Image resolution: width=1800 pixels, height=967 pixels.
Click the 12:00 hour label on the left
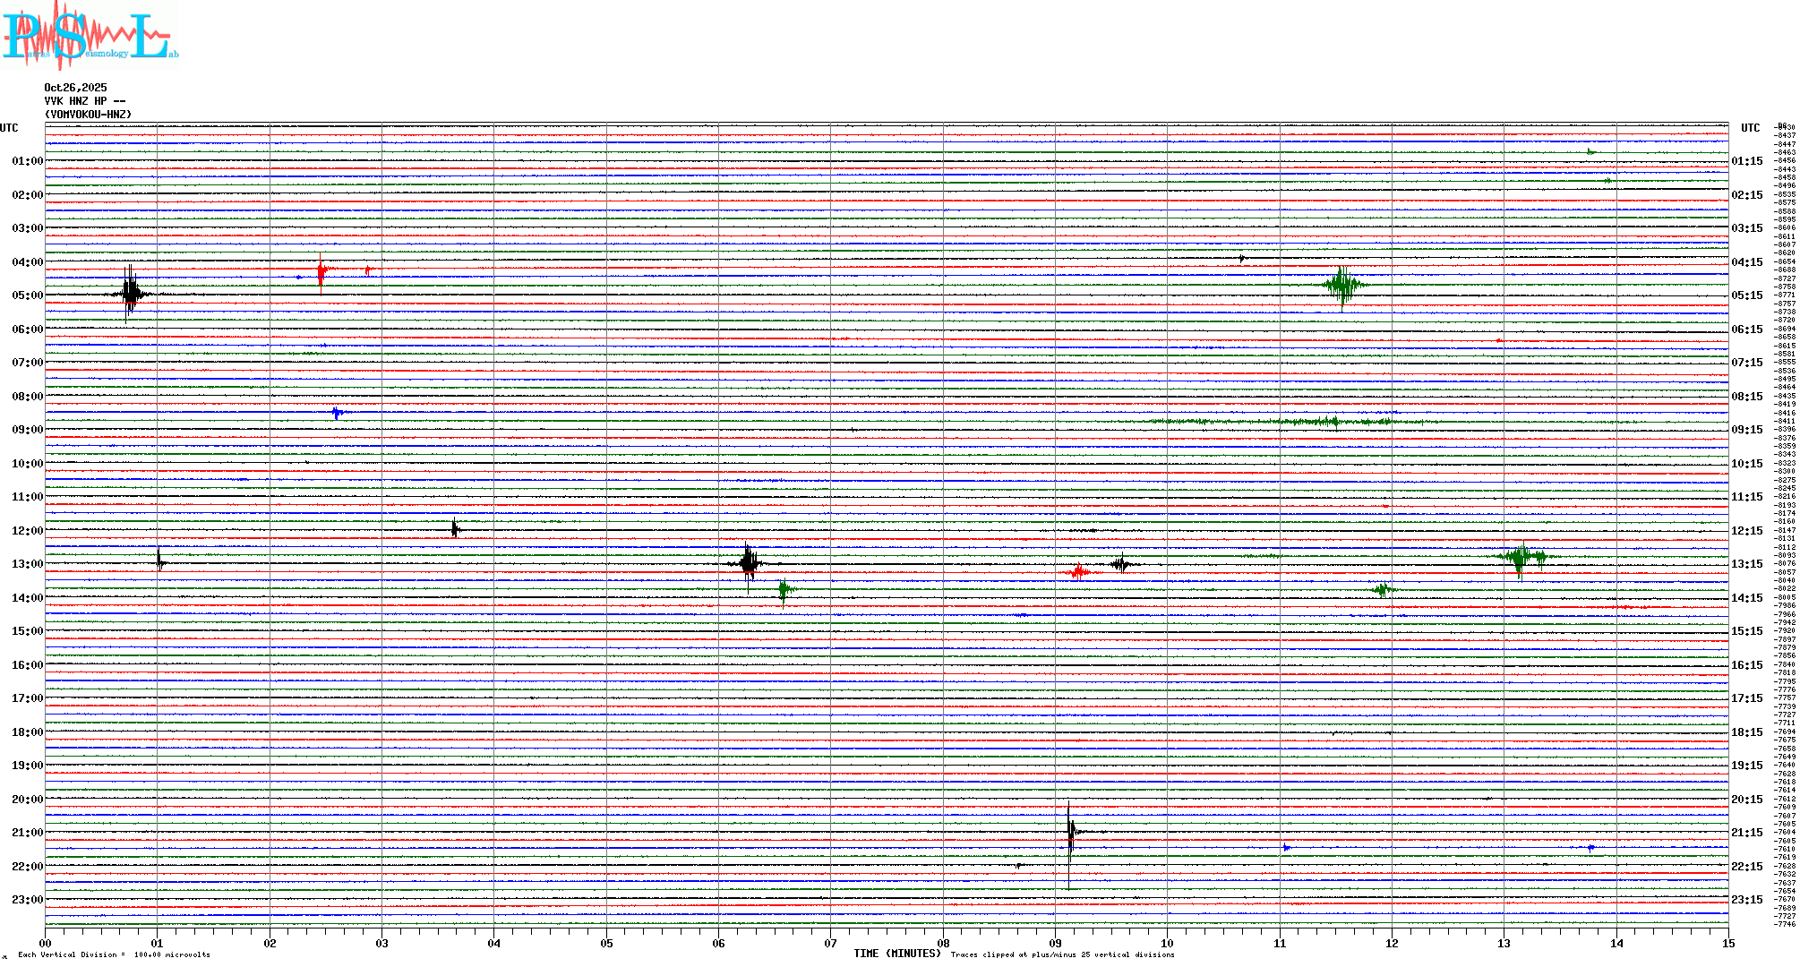[27, 531]
